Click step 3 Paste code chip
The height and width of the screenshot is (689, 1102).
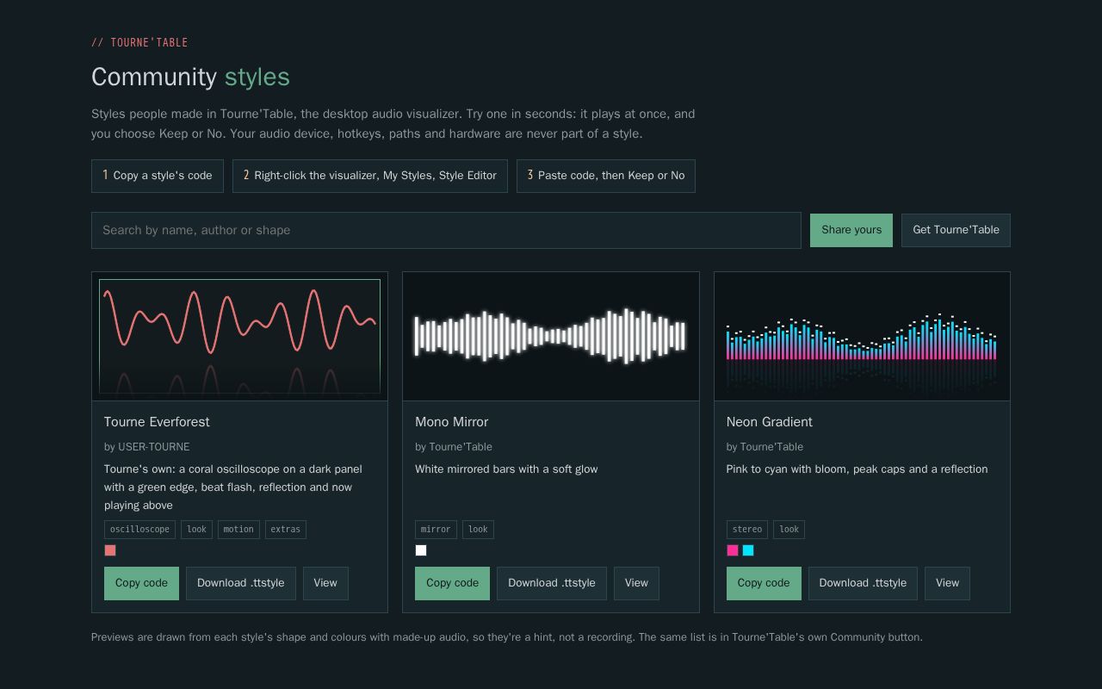(606, 176)
